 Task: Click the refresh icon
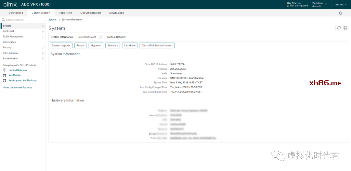tap(339, 28)
